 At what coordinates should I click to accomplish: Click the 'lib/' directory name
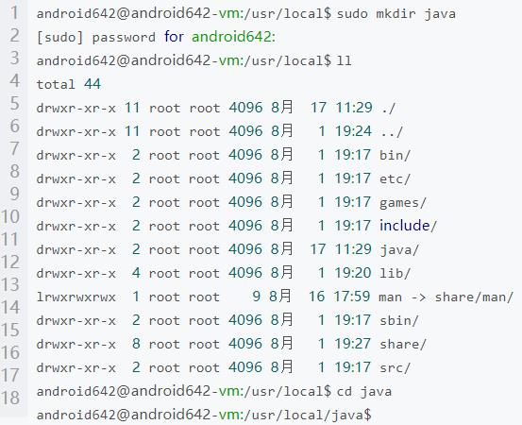point(395,273)
